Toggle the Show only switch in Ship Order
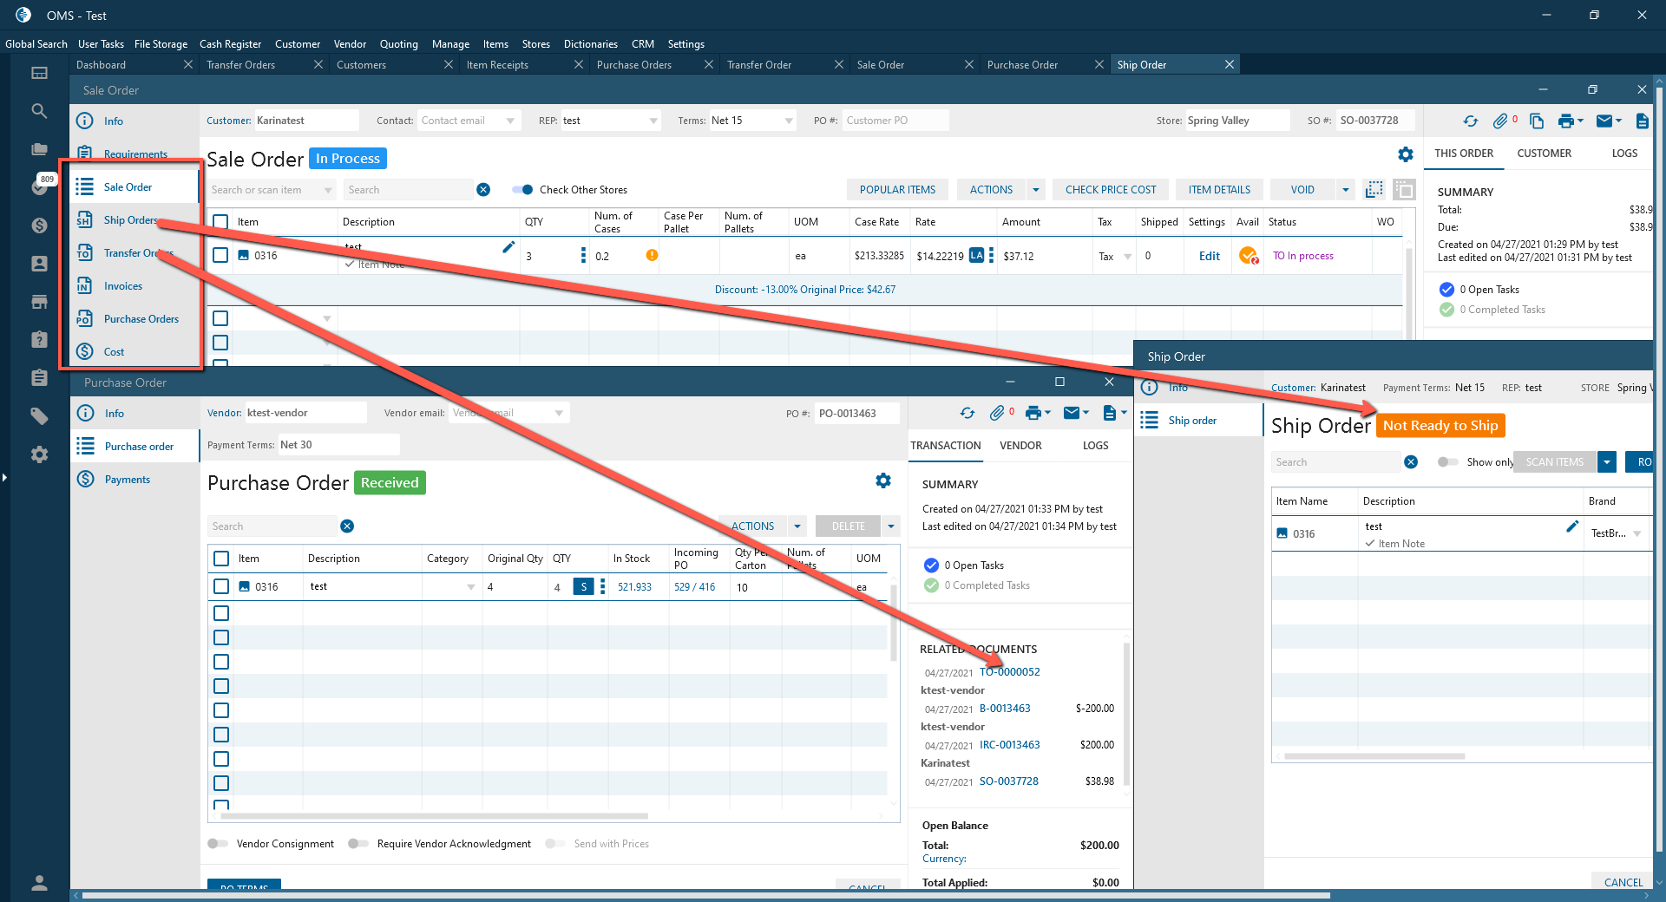Viewport: 1666px width, 902px height. click(x=1448, y=462)
